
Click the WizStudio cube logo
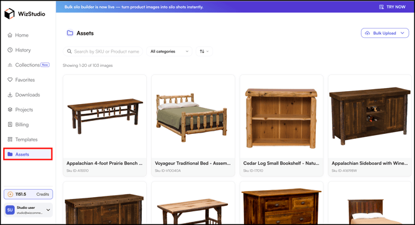pyautogui.click(x=9, y=14)
